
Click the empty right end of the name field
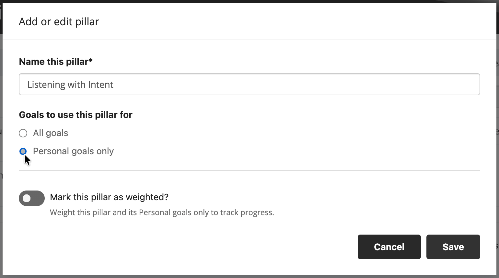(454, 84)
